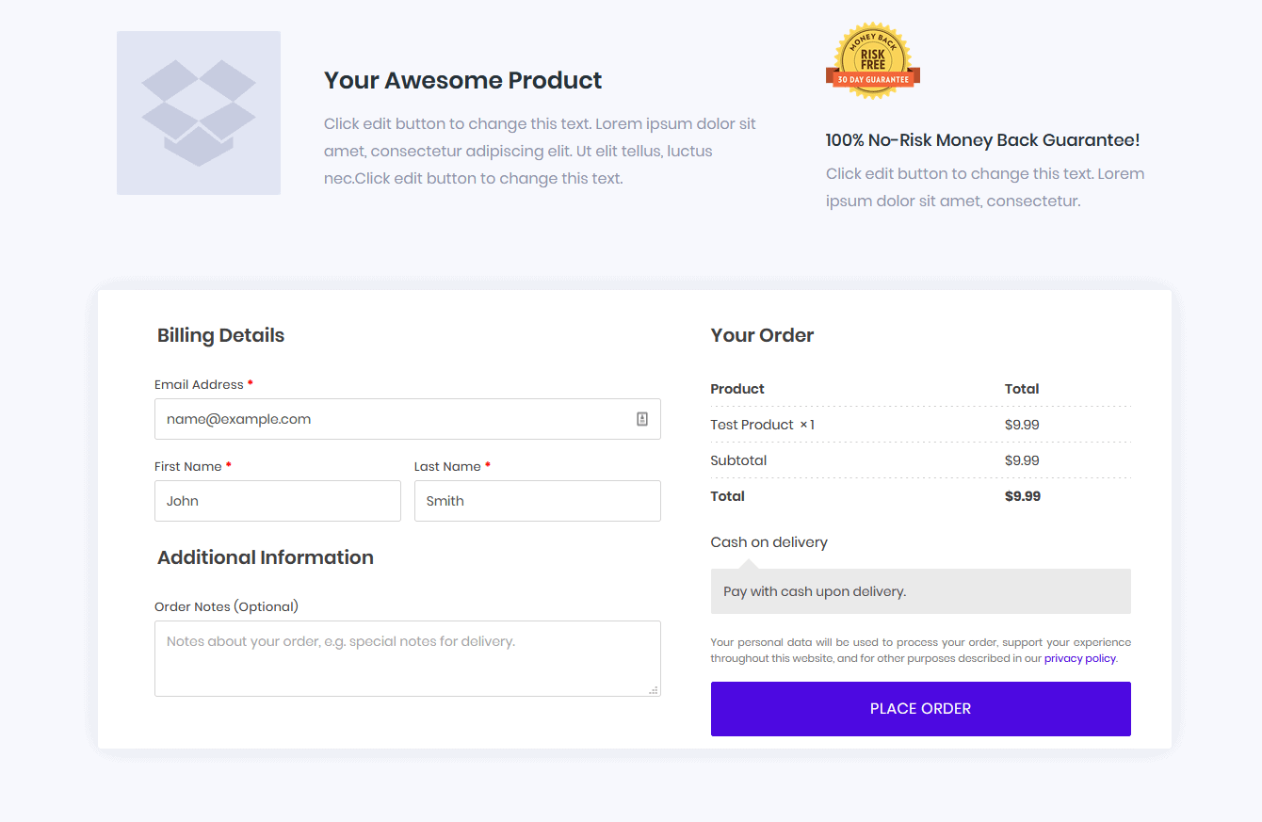
Task: Click the Email Address input field
Action: tap(408, 419)
